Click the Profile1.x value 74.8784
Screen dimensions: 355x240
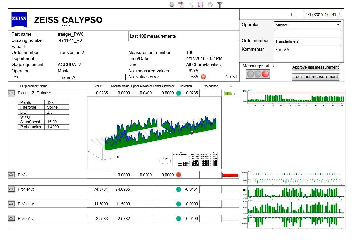[x=101, y=189]
